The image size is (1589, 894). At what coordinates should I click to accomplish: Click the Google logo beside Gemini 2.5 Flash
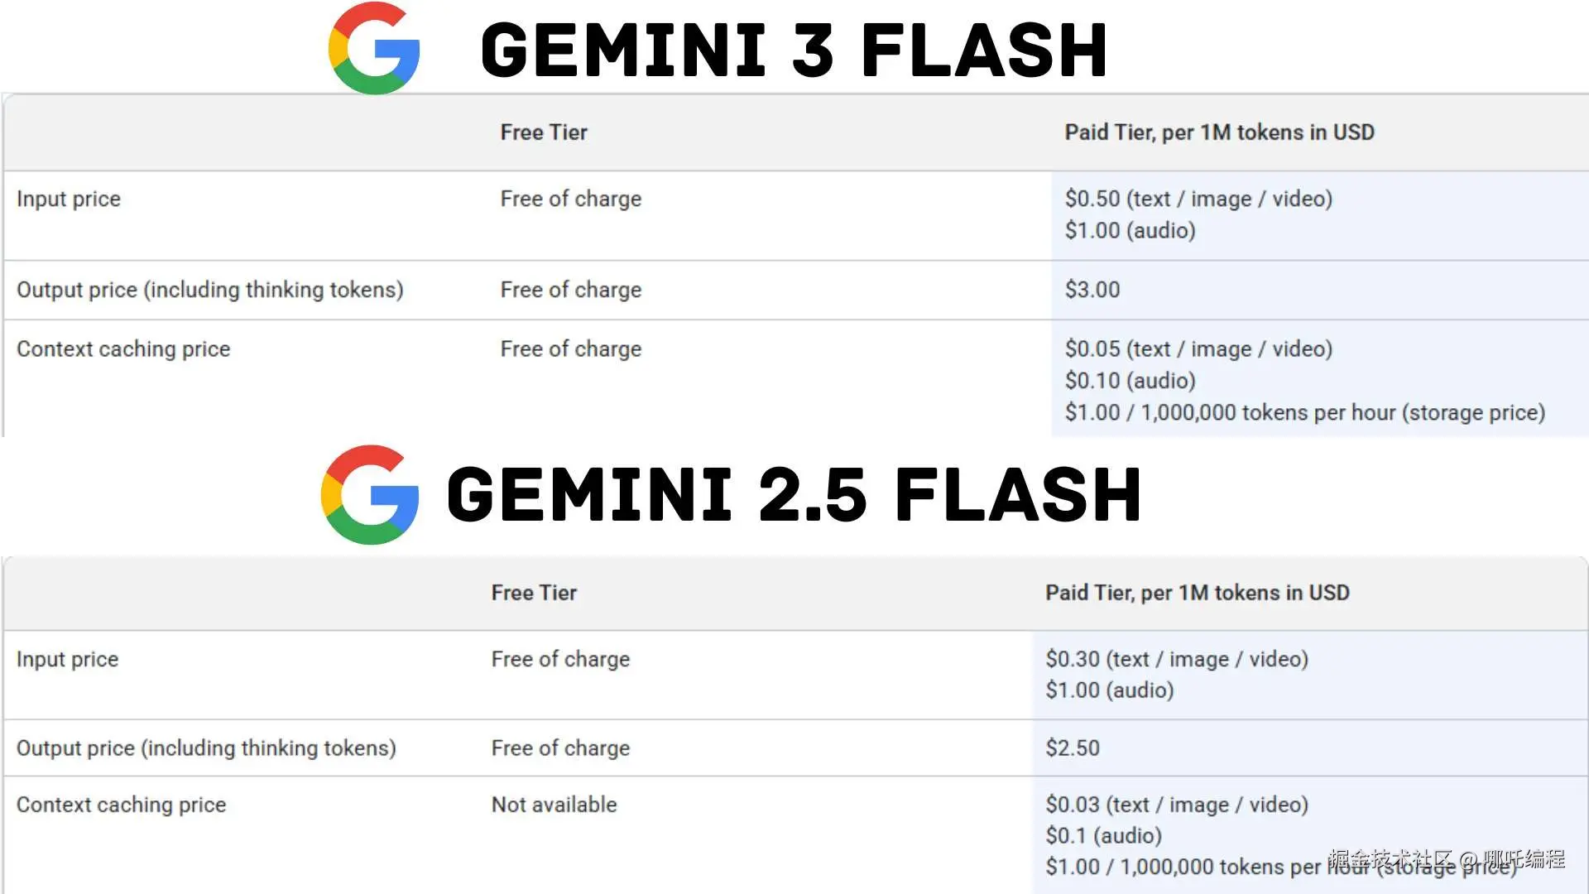[x=370, y=494]
